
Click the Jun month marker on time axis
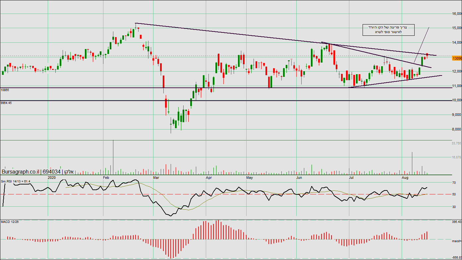[x=299, y=178]
